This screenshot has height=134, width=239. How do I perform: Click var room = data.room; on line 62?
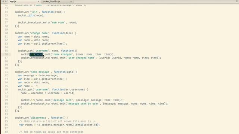click(x=33, y=40)
